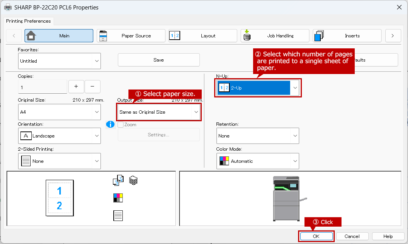Click the database icon on Job Handling tab
This screenshot has height=244, width=408.
247,36
